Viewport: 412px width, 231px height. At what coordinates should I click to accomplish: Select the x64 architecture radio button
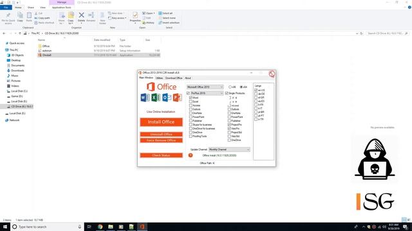tap(241, 87)
